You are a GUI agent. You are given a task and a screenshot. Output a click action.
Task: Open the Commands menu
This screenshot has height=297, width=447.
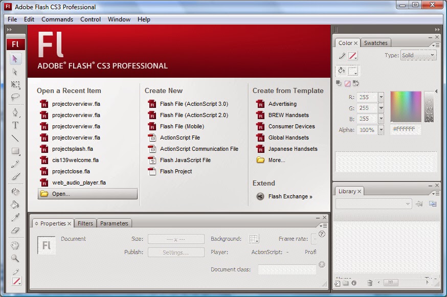[x=57, y=19]
